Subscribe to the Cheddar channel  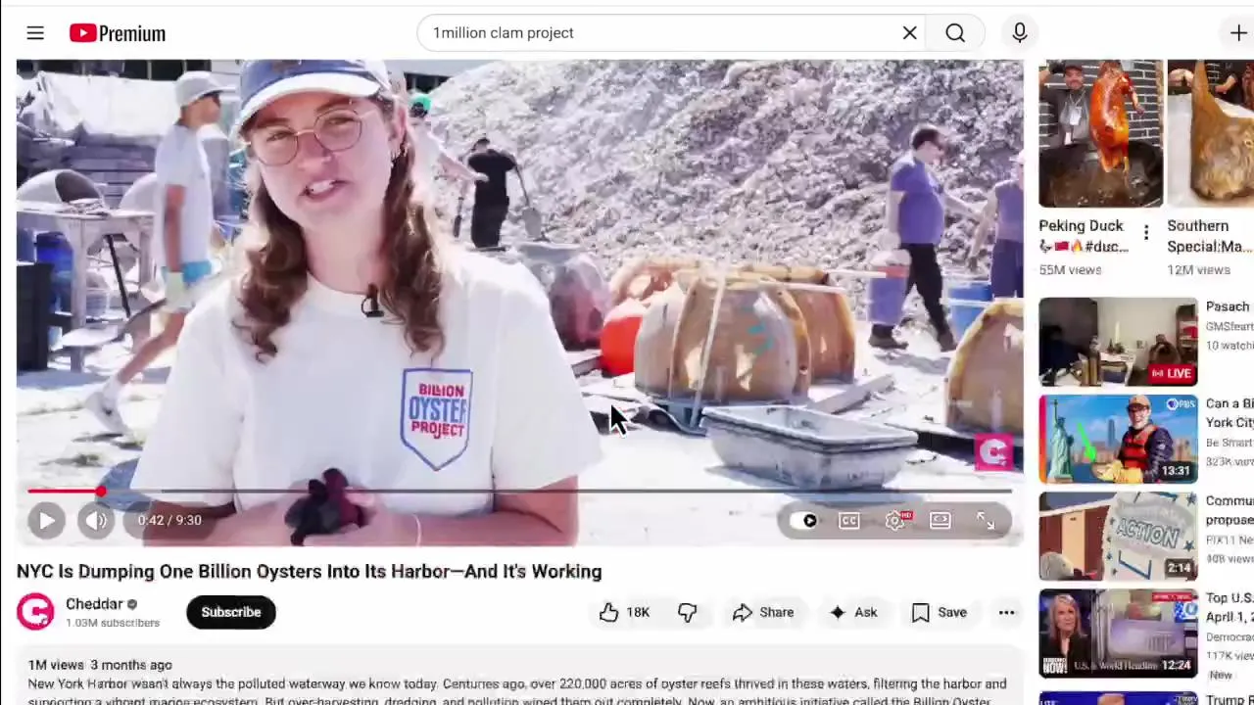coord(231,612)
